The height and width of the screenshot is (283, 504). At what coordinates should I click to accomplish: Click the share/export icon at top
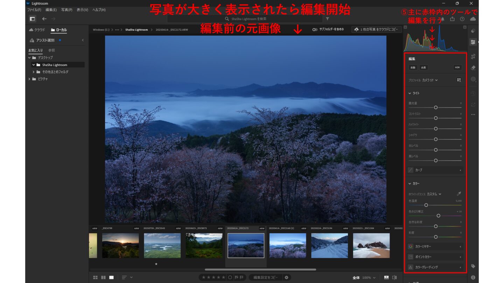tap(453, 19)
